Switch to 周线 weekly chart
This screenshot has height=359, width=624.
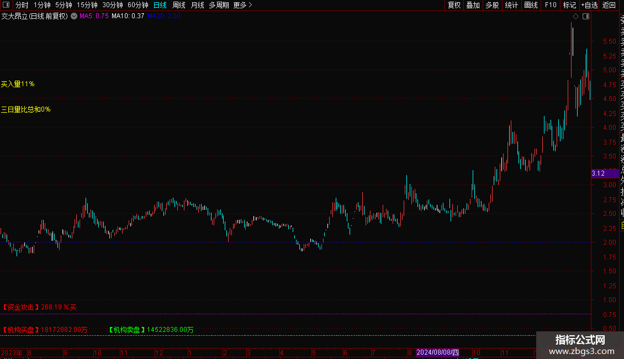pyautogui.click(x=179, y=5)
